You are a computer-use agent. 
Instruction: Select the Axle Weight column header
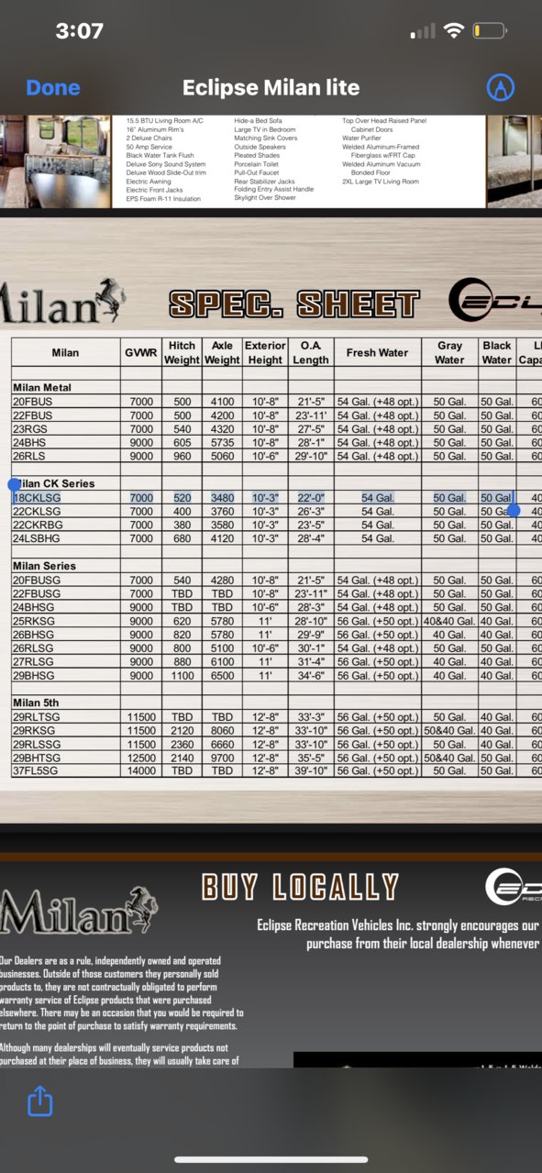coord(222,352)
